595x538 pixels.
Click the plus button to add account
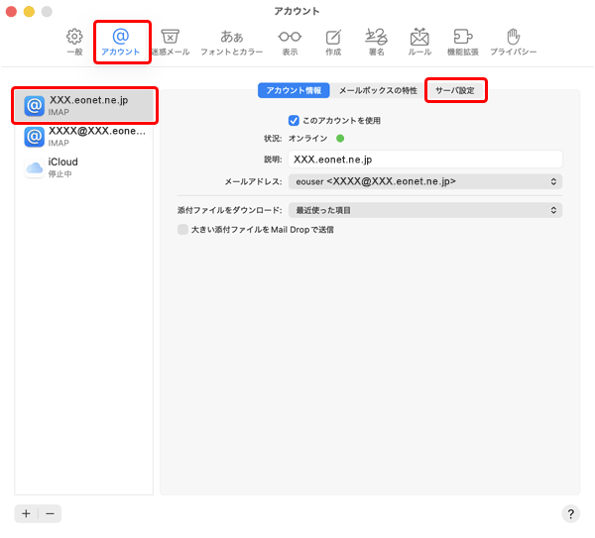pyautogui.click(x=26, y=513)
